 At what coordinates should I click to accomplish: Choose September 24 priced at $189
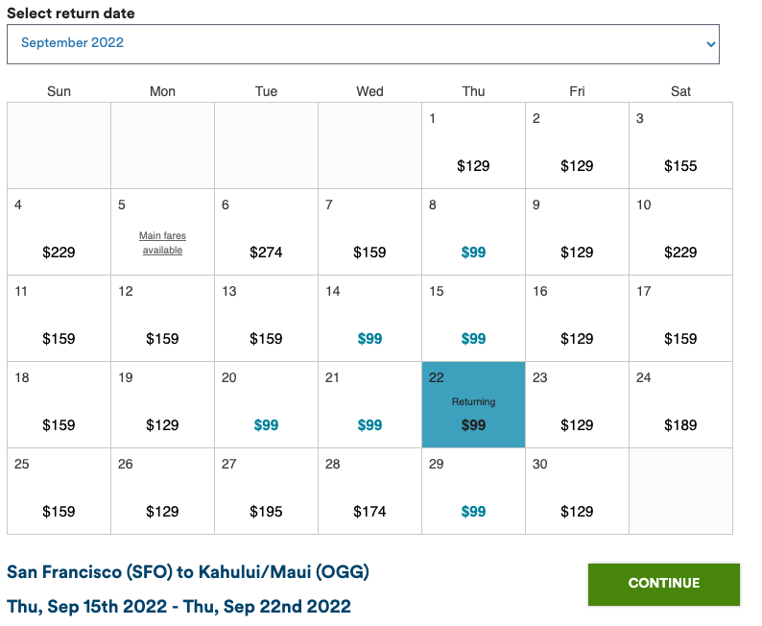[680, 405]
